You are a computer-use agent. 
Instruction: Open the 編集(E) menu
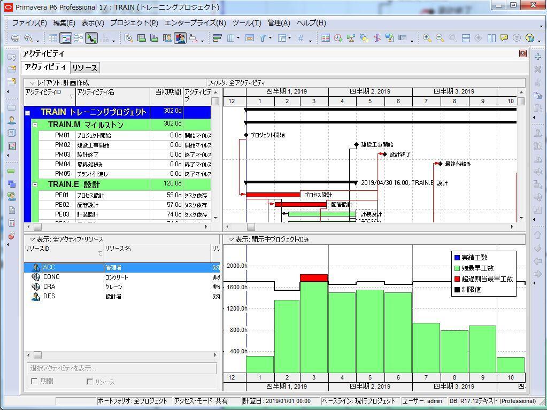click(64, 23)
